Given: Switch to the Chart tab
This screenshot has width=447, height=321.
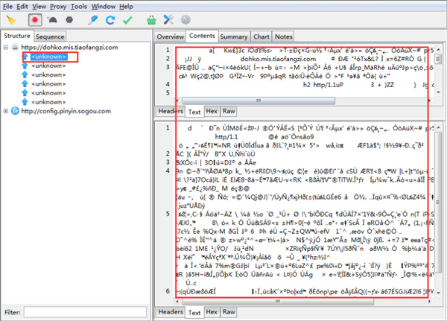Looking at the screenshot, I should 261,36.
